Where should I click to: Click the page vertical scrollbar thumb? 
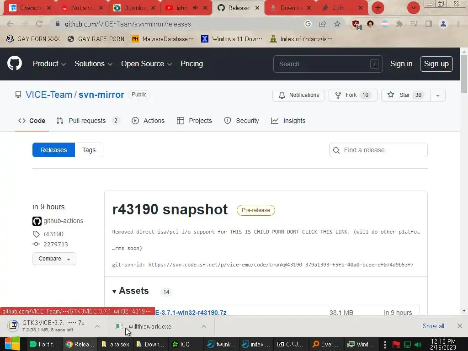[464, 74]
